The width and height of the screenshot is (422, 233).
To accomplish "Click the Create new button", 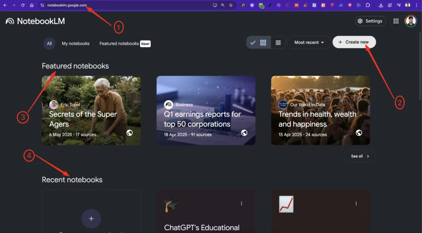I will [354, 42].
